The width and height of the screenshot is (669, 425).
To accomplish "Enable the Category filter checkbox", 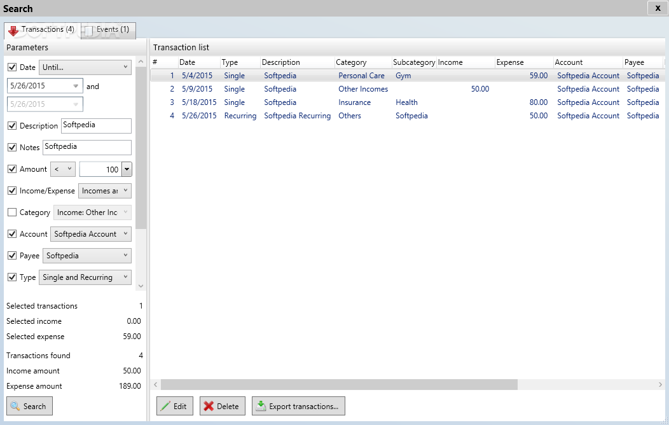I will pos(12,212).
